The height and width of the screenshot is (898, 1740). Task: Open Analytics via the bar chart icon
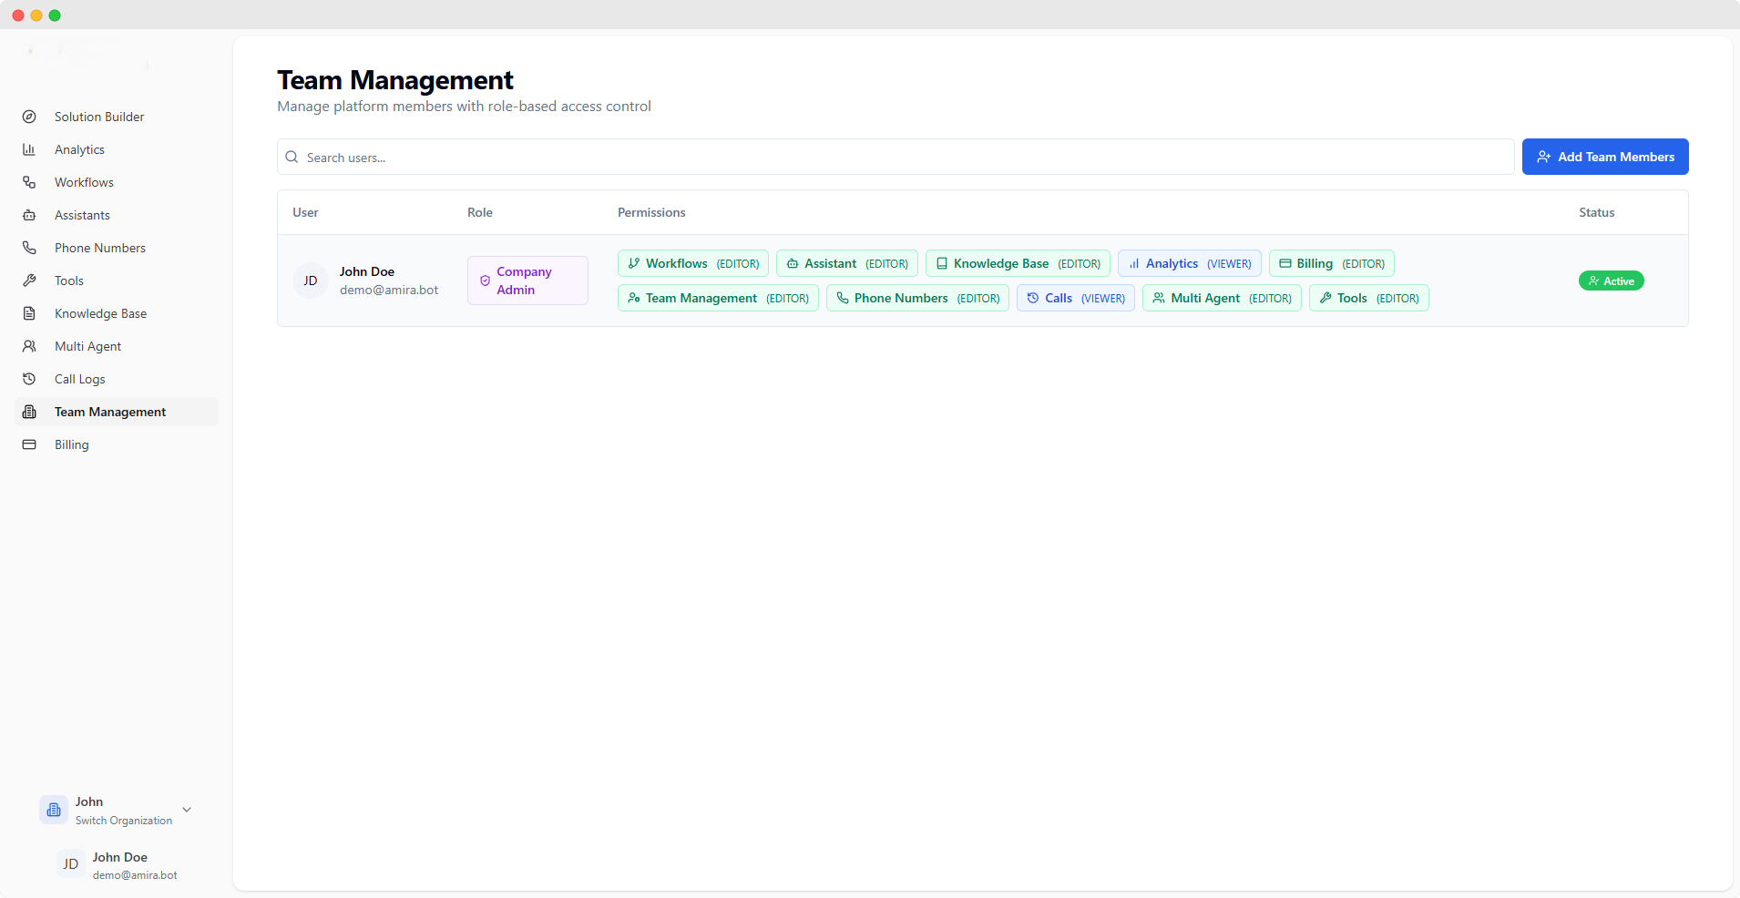(30, 149)
